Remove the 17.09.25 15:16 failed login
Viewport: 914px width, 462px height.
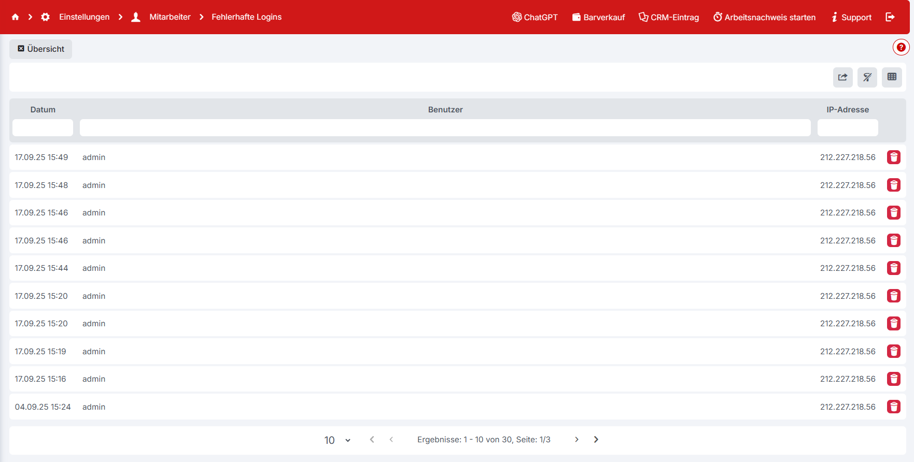coord(893,379)
